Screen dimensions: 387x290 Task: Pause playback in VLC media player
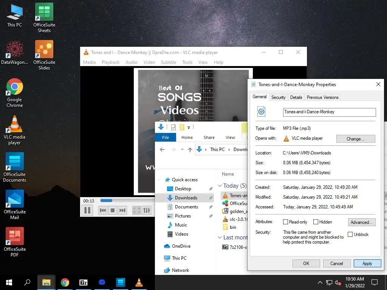(x=87, y=210)
